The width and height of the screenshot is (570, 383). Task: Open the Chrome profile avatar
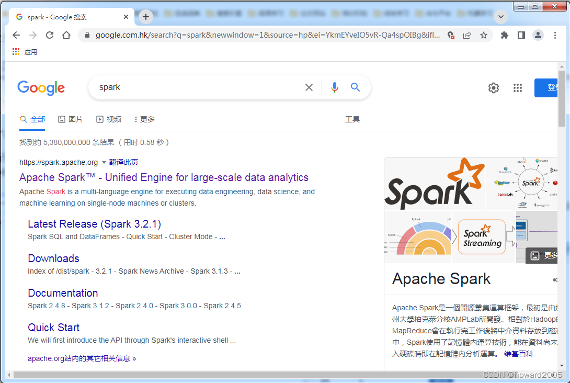point(538,35)
